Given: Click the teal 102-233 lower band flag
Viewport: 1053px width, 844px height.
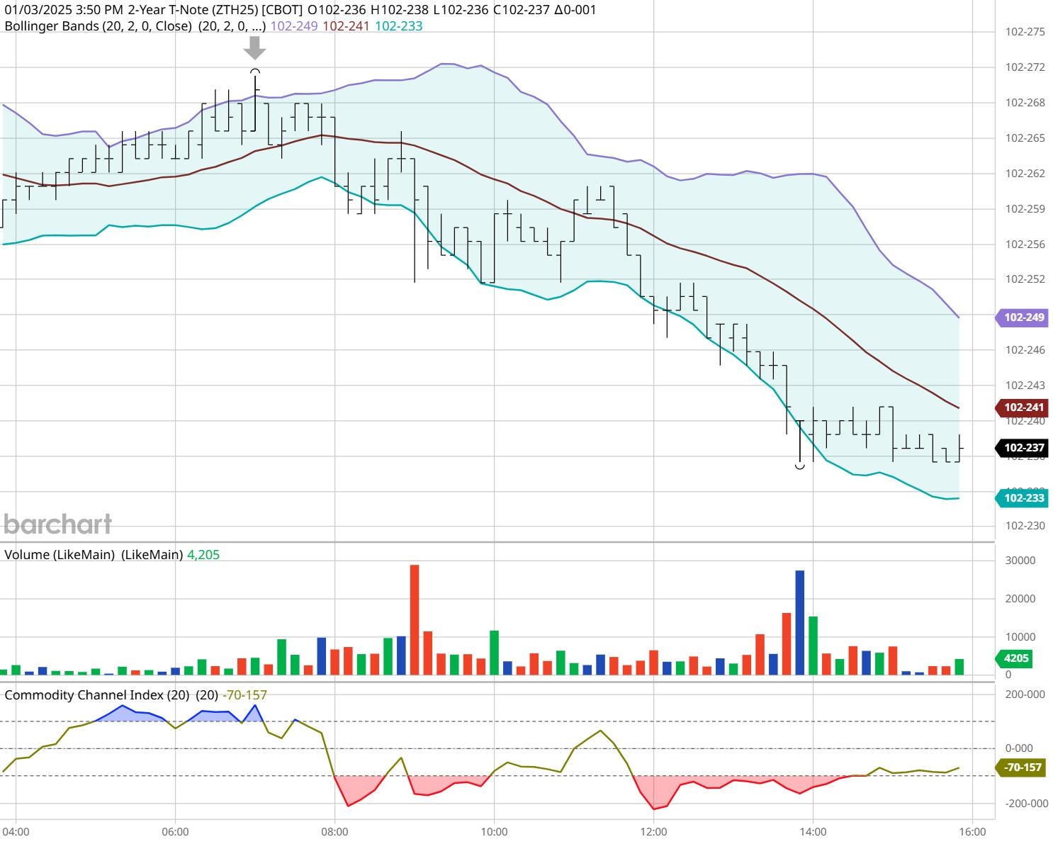Looking at the screenshot, I should coord(1023,498).
